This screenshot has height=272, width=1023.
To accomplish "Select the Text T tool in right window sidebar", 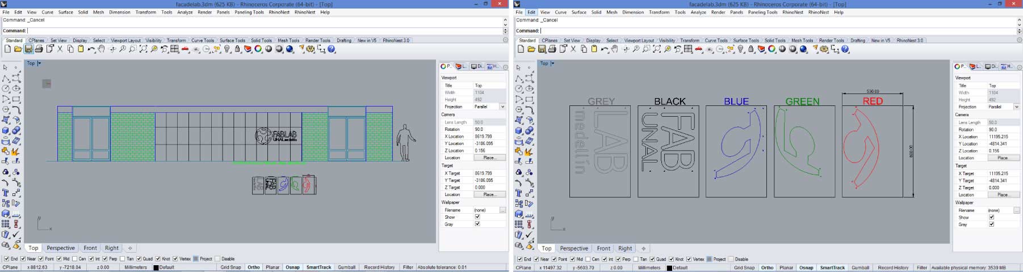I will [x=519, y=193].
